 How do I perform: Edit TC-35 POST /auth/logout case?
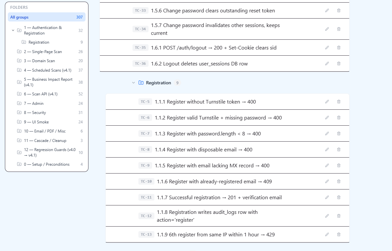pyautogui.click(x=327, y=48)
